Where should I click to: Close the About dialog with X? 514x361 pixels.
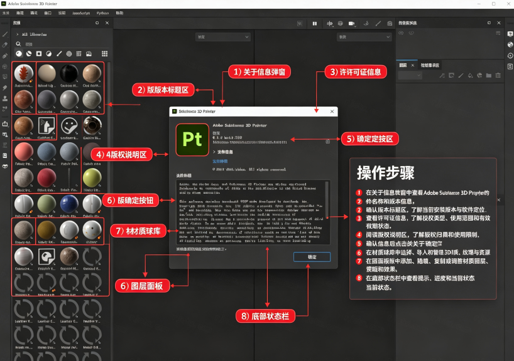(332, 112)
